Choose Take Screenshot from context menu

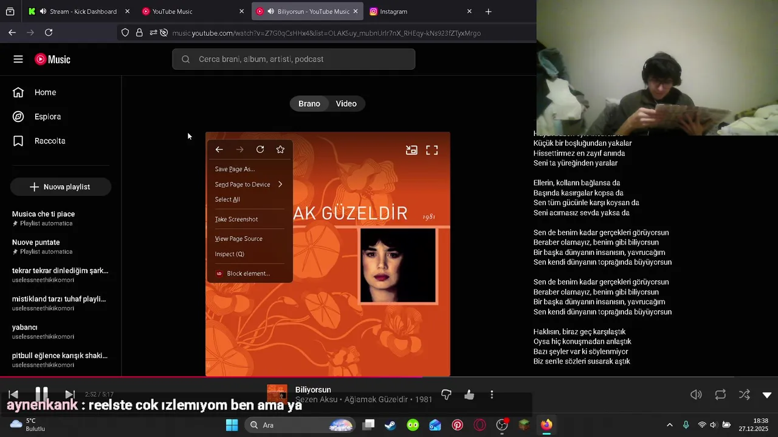tap(249, 219)
